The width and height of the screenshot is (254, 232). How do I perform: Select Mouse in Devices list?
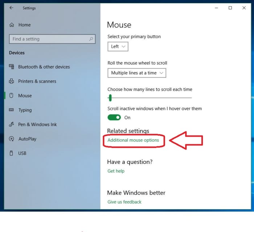[25, 96]
